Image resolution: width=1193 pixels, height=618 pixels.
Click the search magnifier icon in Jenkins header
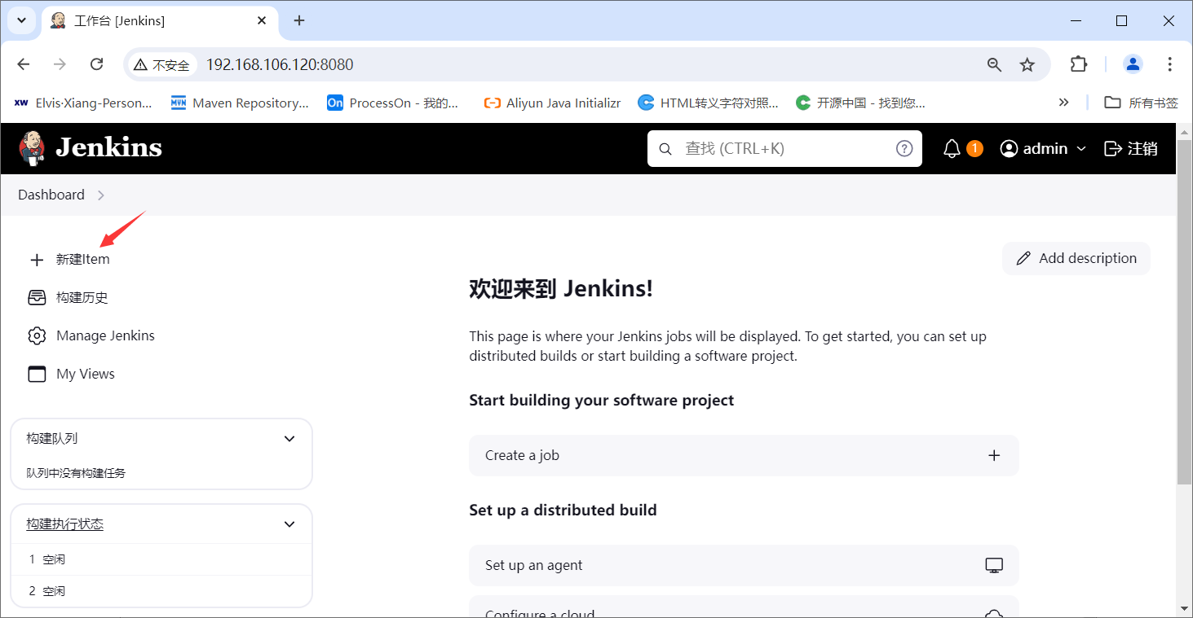665,149
